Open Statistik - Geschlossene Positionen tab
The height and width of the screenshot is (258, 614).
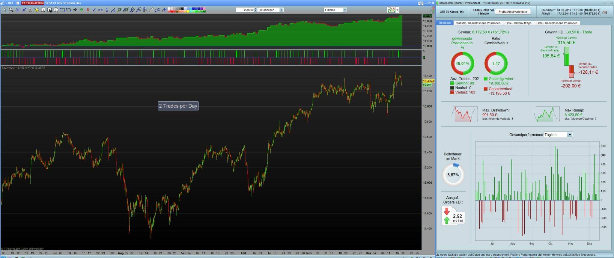[478, 23]
